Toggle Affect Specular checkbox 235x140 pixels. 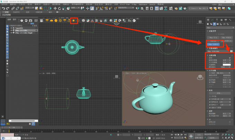tap(210, 102)
